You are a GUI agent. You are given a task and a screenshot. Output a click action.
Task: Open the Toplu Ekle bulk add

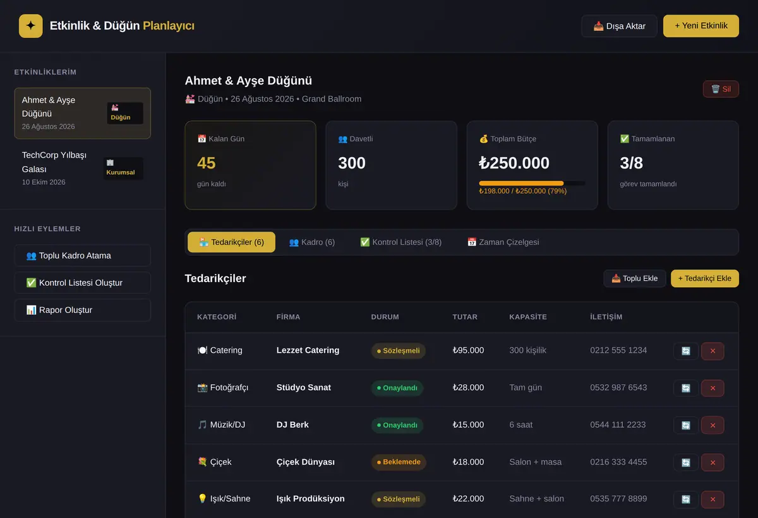pos(635,278)
